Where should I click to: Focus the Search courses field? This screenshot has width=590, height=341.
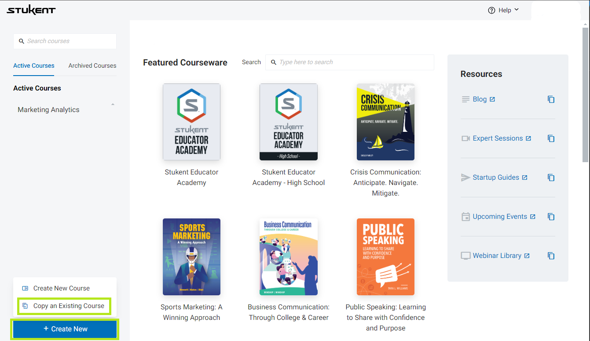pyautogui.click(x=65, y=41)
